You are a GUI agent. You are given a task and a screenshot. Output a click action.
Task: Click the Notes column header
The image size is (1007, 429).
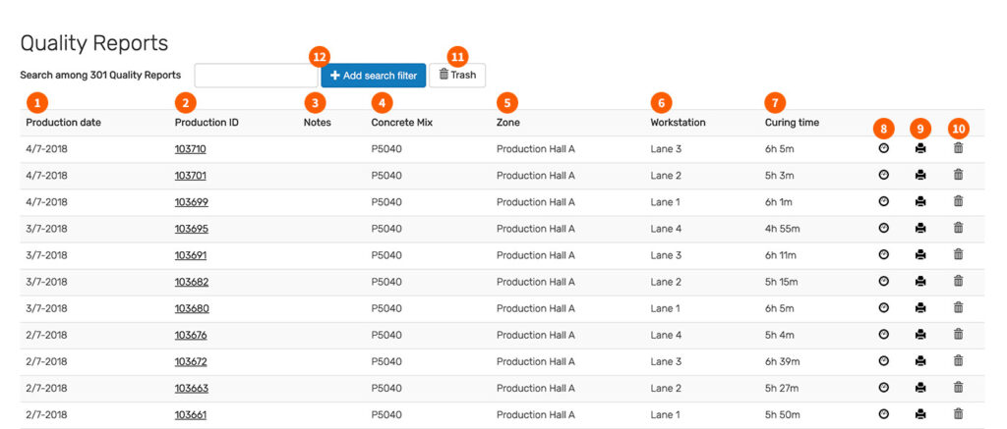point(318,122)
